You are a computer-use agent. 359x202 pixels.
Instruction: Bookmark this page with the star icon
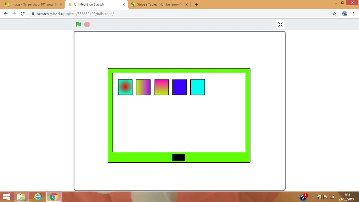(x=334, y=13)
